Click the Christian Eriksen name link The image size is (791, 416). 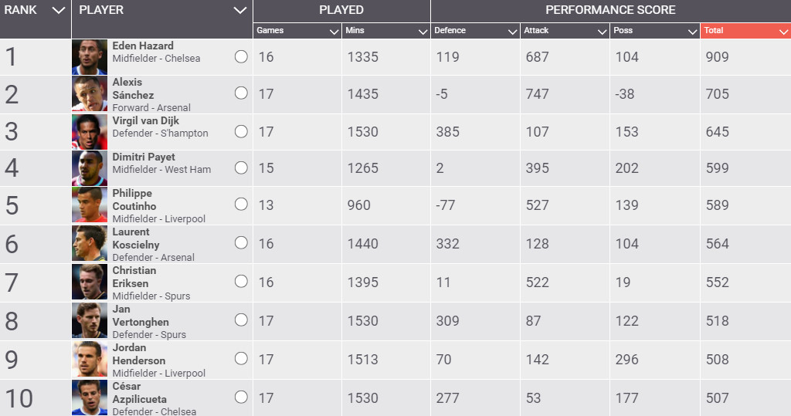point(134,277)
